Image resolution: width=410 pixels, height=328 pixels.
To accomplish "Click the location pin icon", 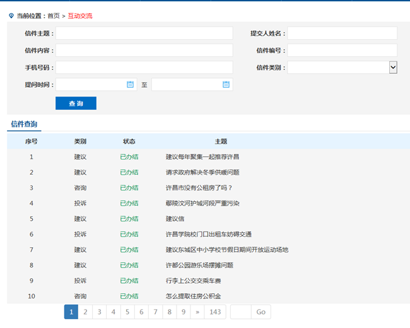I will click(x=11, y=15).
